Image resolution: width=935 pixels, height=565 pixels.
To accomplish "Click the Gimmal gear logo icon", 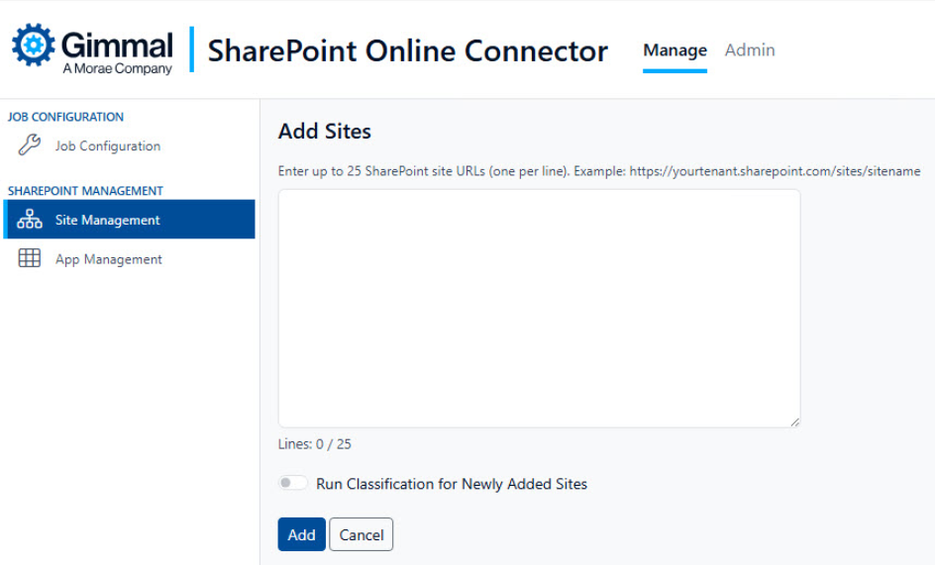I will point(34,45).
